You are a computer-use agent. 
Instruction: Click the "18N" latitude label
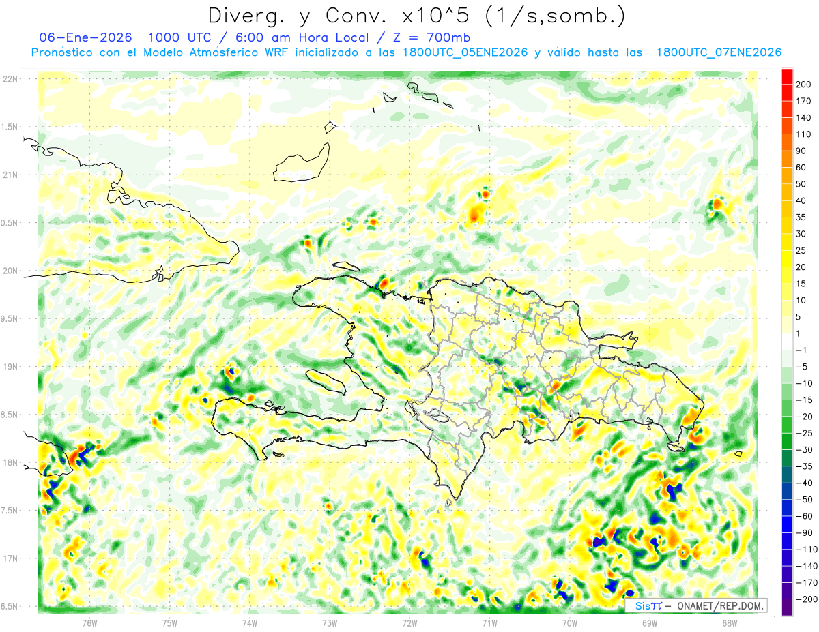(x=10, y=463)
